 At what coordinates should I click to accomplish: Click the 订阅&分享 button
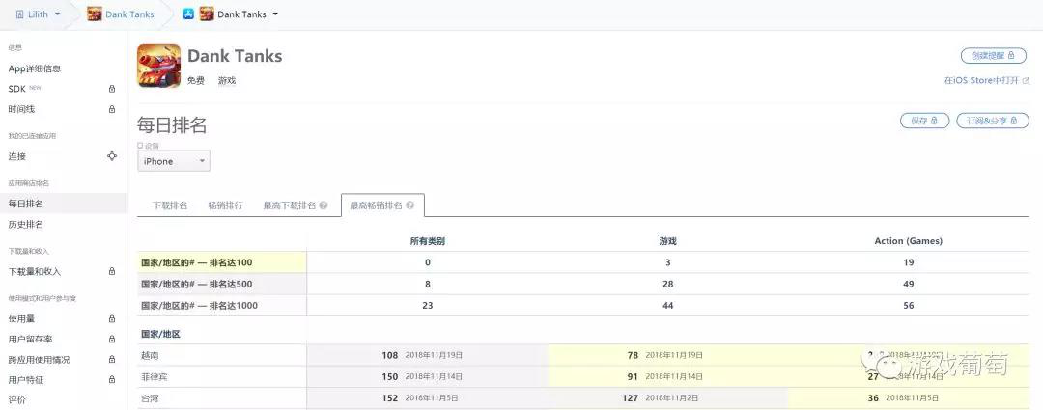pos(992,121)
